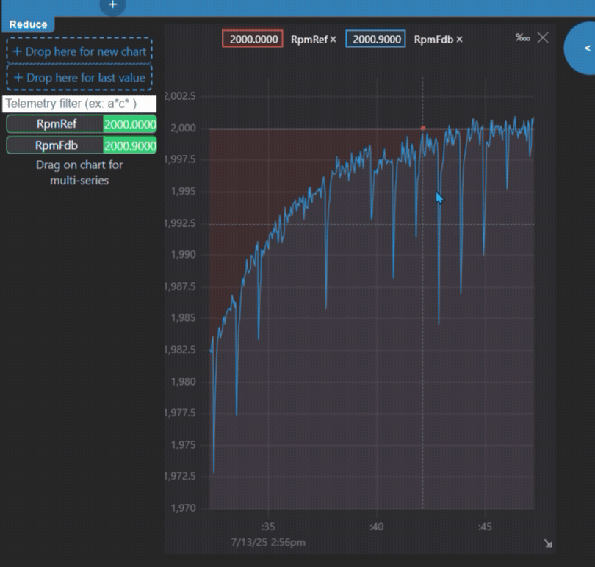Click the chart resize arrow icon
This screenshot has height=567, width=595.
548,543
